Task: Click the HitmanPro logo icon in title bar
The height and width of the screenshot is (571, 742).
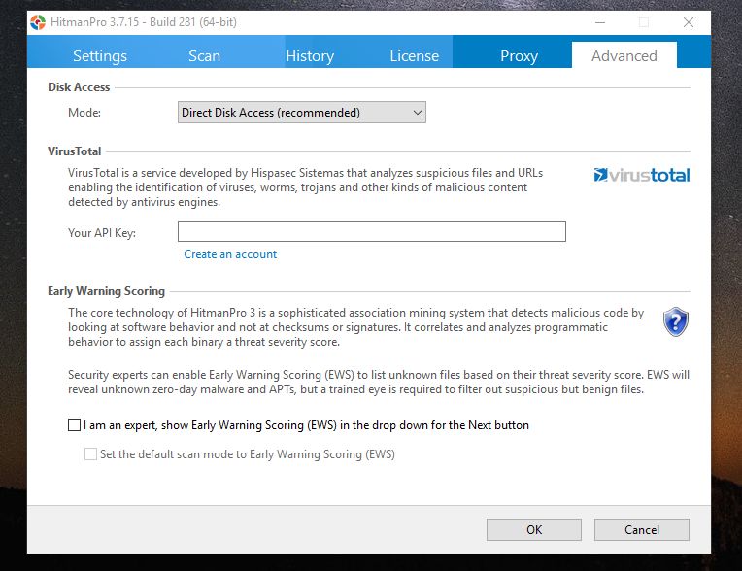Action: coord(38,22)
